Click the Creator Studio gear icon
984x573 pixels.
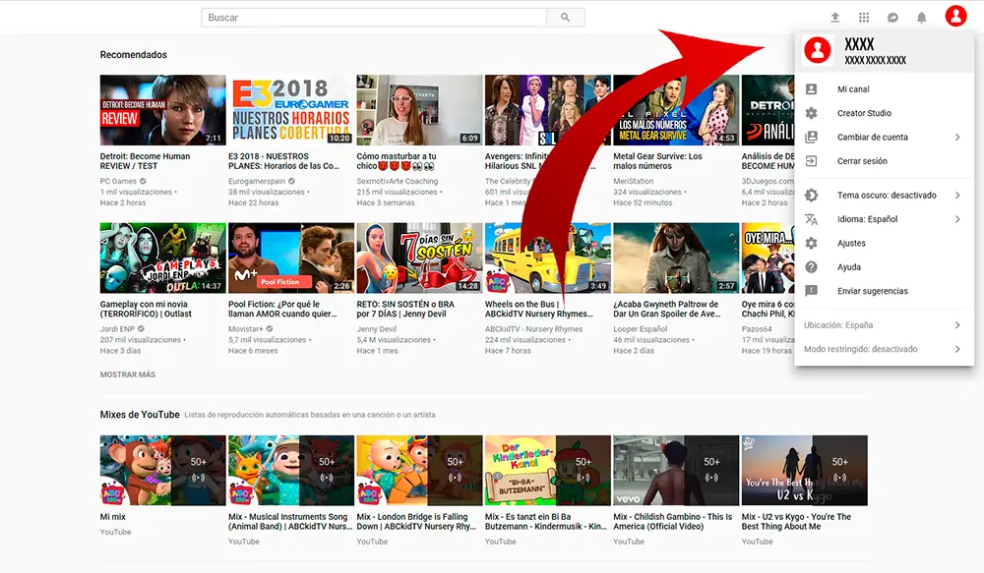point(812,113)
